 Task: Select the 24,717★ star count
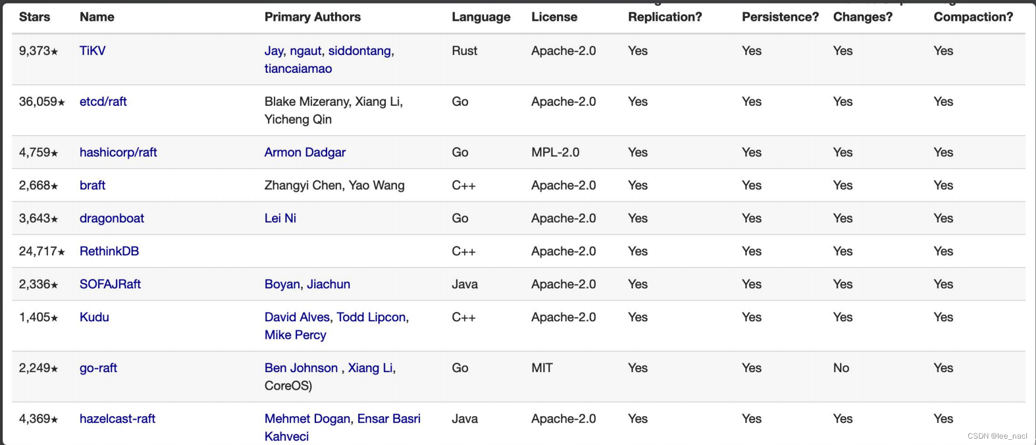(42, 251)
